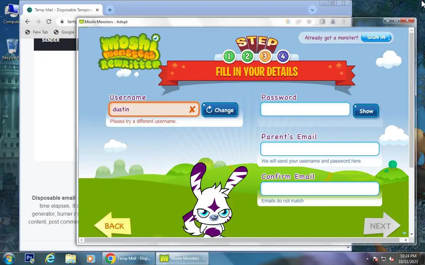Click the Windows Start button
This screenshot has height=265, width=425.
(x=9, y=258)
